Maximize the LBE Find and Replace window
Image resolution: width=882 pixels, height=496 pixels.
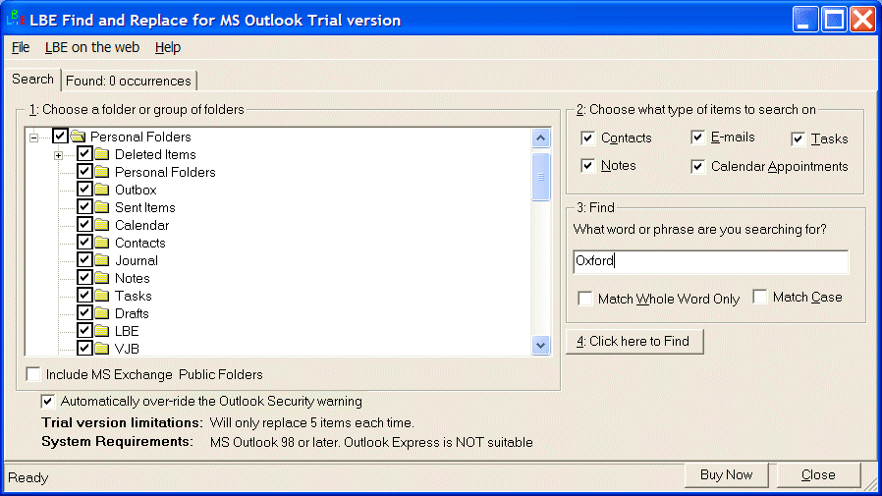pos(834,20)
